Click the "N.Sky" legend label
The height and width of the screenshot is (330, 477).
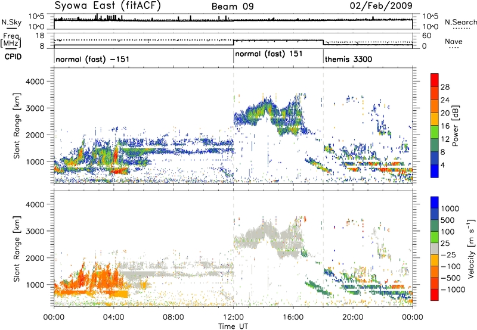tap(11, 22)
